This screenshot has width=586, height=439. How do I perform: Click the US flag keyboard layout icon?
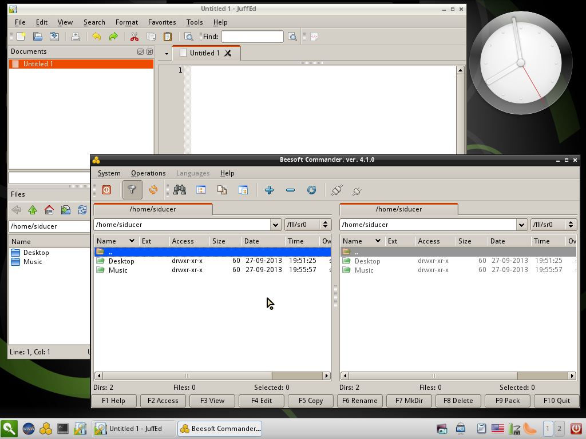(497, 429)
